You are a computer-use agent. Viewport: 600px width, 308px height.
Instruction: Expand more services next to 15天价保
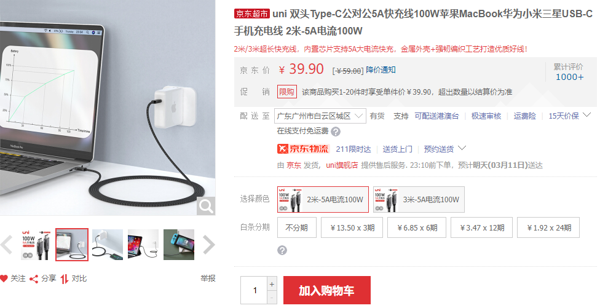[x=587, y=115]
